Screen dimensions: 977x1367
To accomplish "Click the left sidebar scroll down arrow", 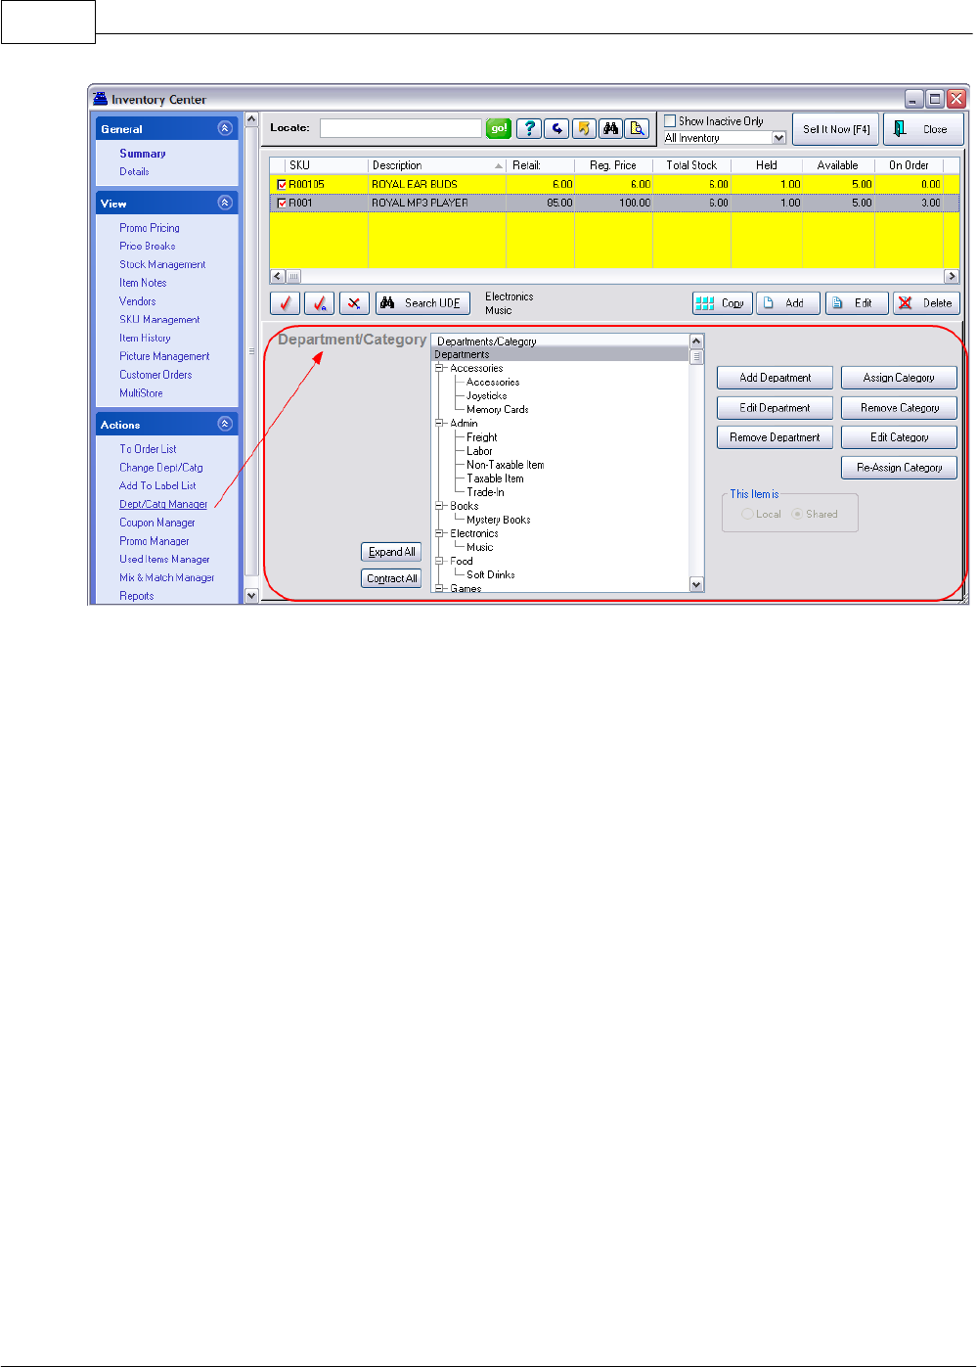I will (251, 596).
